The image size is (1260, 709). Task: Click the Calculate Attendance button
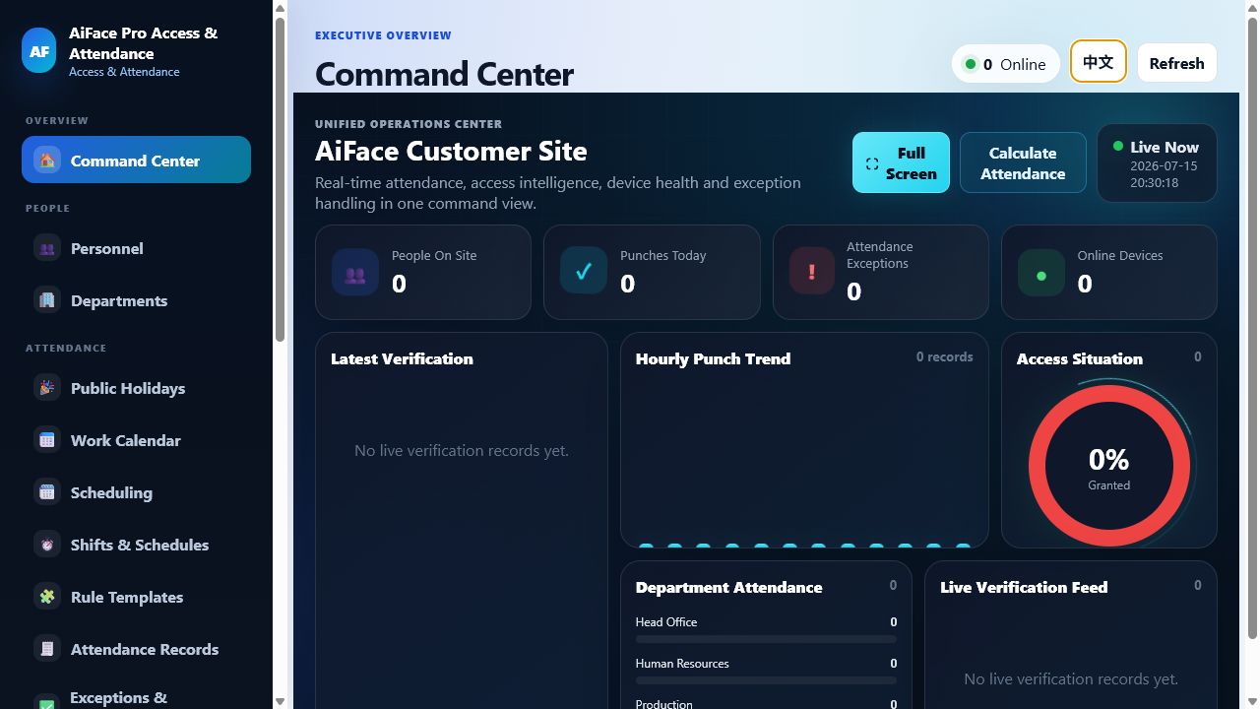click(x=1023, y=162)
